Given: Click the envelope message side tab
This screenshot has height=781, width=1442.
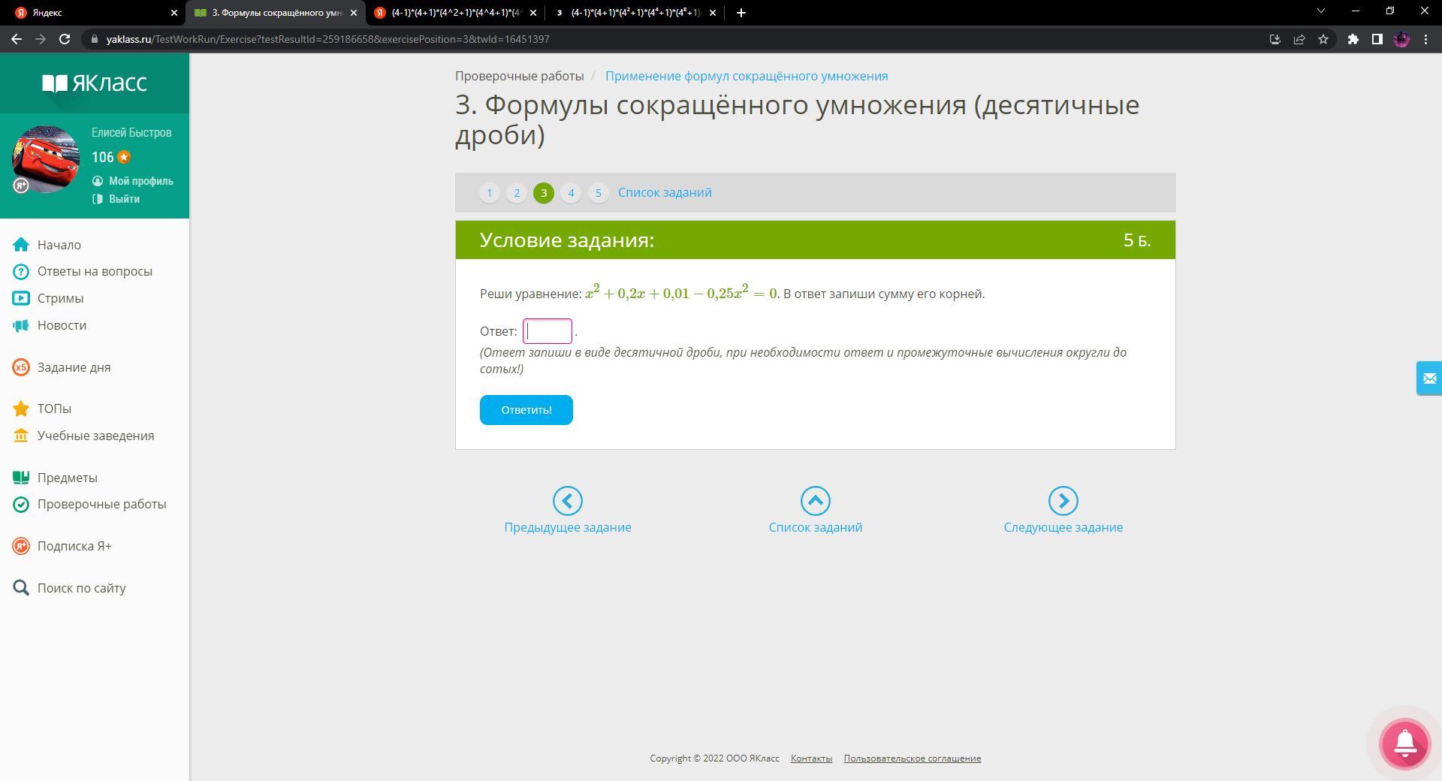Looking at the screenshot, I should point(1428,378).
